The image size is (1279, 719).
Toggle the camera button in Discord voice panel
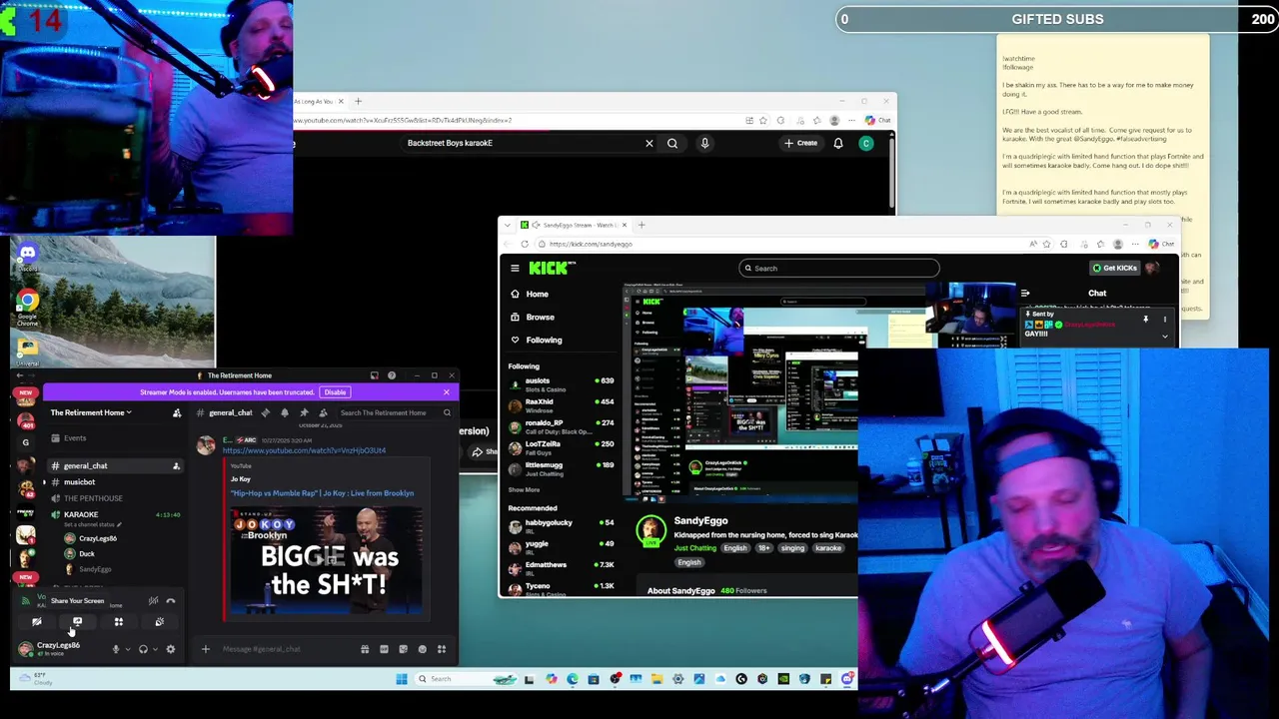click(x=36, y=622)
